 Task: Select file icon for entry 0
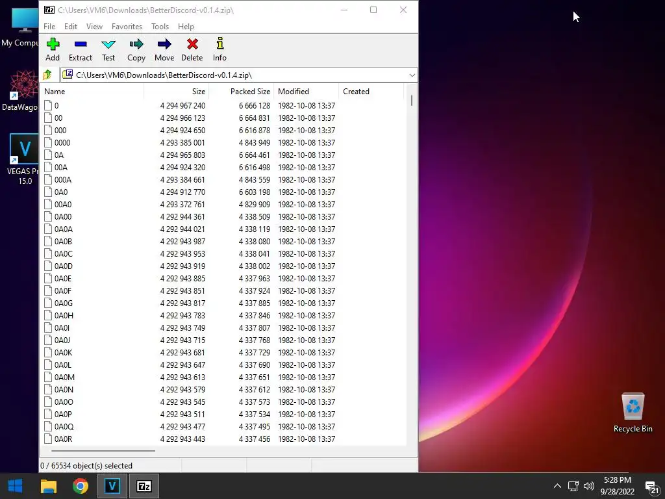[48, 106]
